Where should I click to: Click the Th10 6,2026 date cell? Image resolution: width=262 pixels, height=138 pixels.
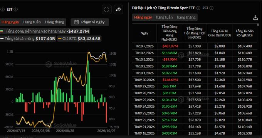pyautogui.click(x=144, y=53)
